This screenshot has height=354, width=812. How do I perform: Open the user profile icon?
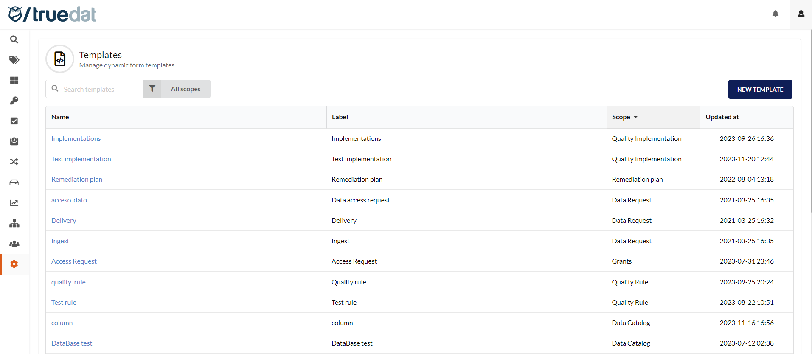point(801,14)
